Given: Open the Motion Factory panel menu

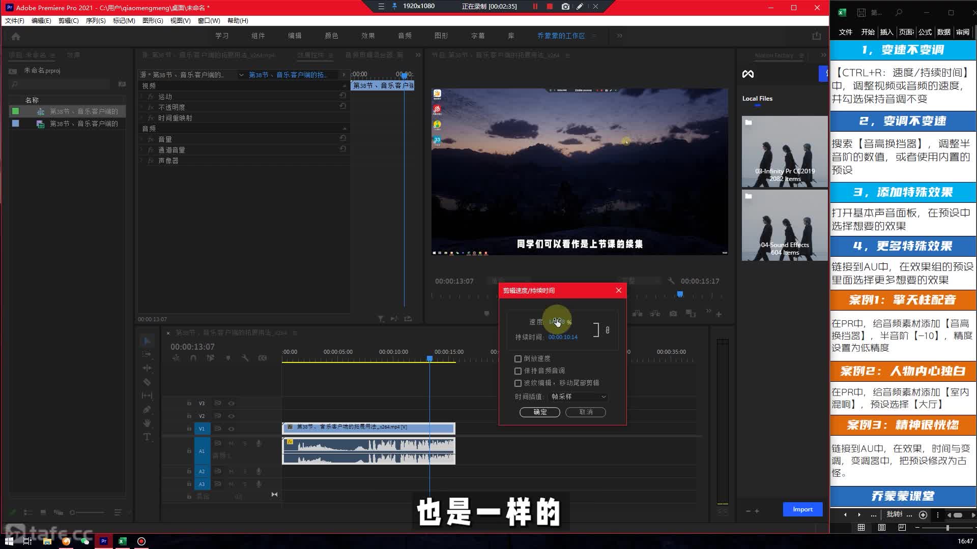Looking at the screenshot, I should pos(801,55).
